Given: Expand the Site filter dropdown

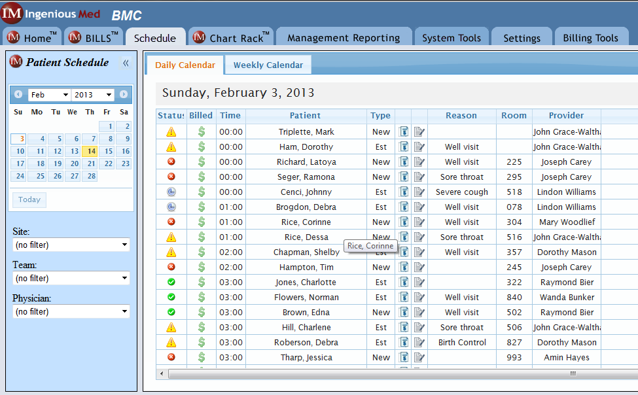Looking at the screenshot, I should (71, 245).
